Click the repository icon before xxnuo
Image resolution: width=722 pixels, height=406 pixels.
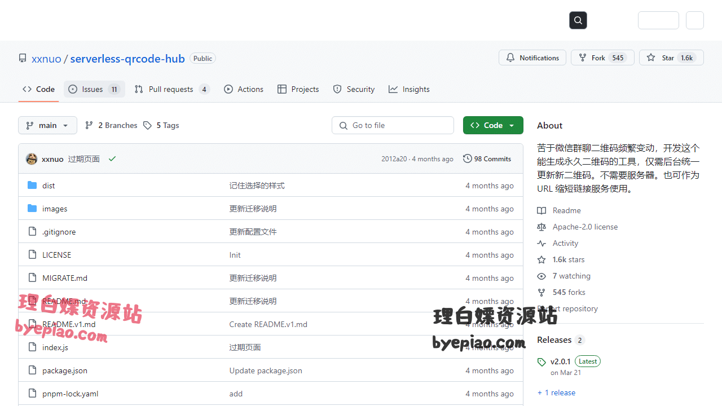23,58
